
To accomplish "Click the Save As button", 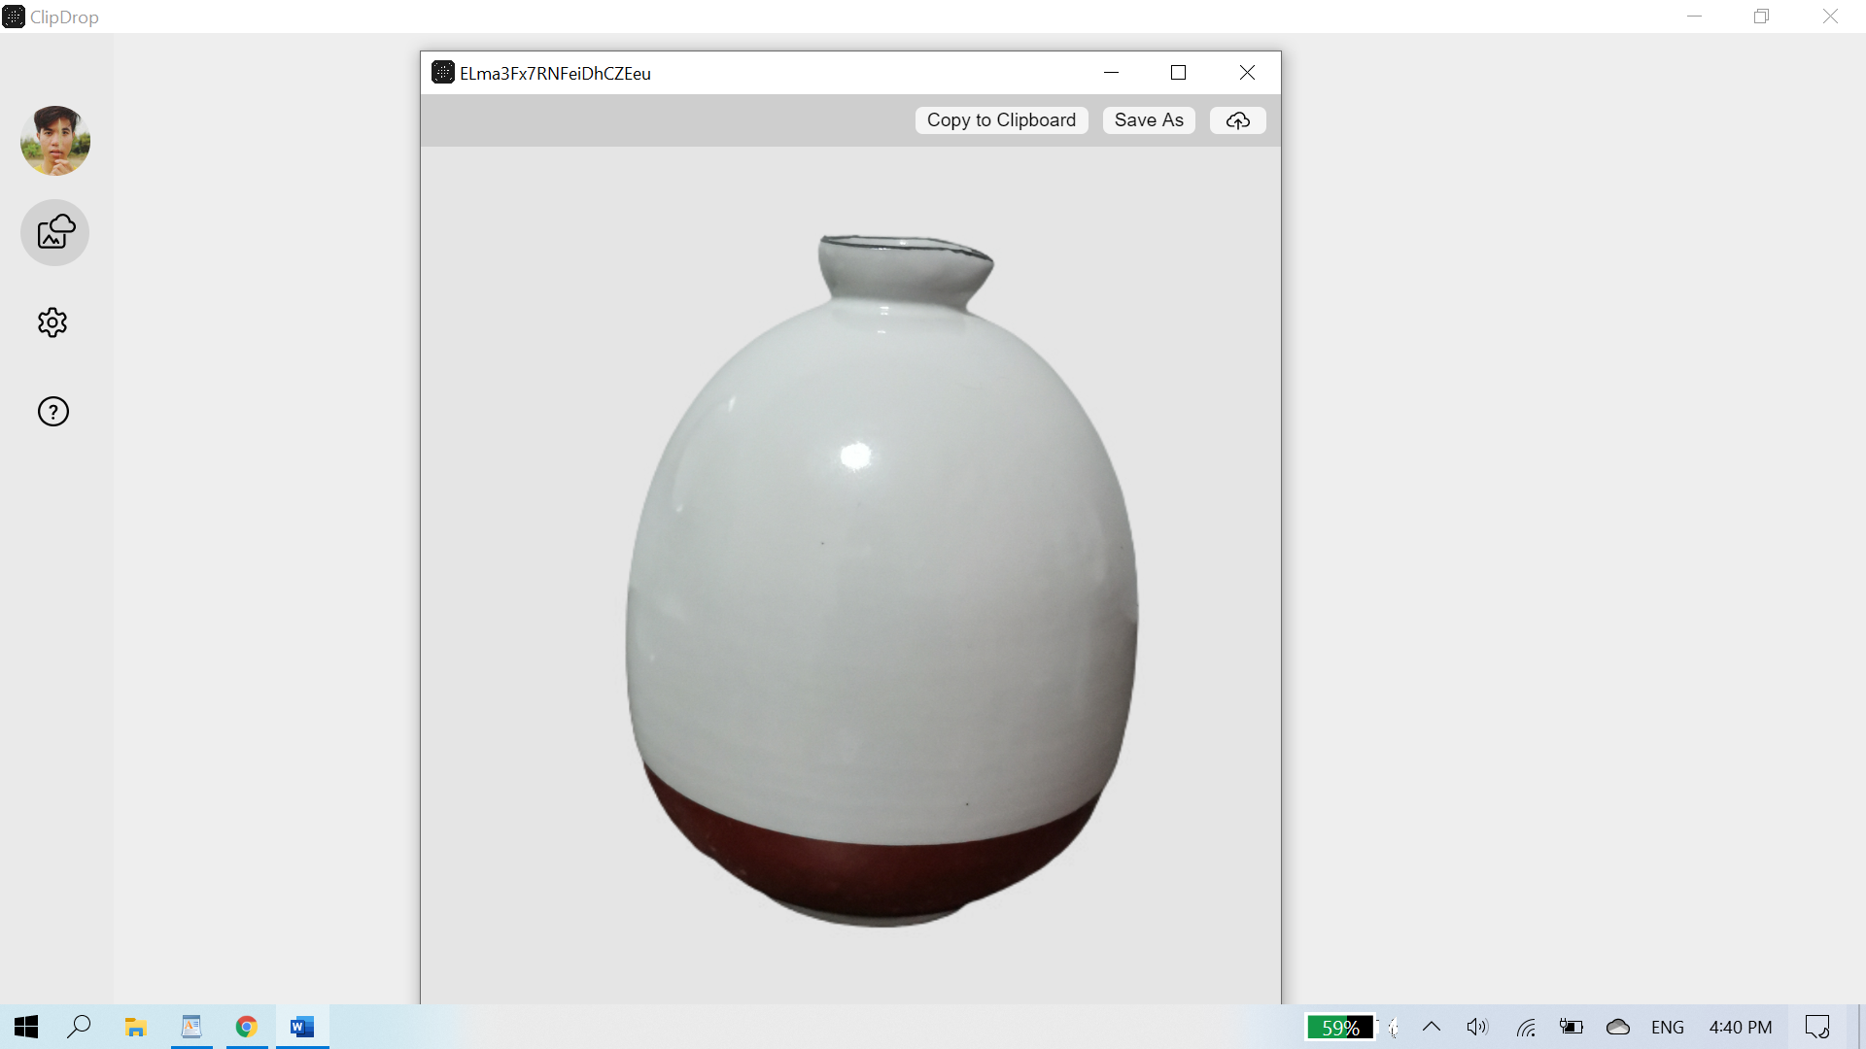I will (x=1149, y=120).
